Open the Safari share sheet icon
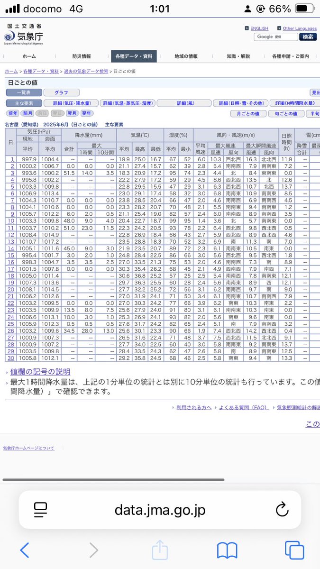The width and height of the screenshot is (320, 569). [x=160, y=549]
